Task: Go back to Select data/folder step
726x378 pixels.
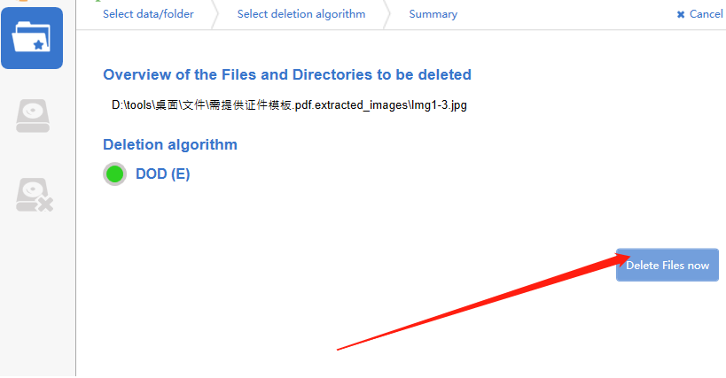Action: [x=148, y=14]
